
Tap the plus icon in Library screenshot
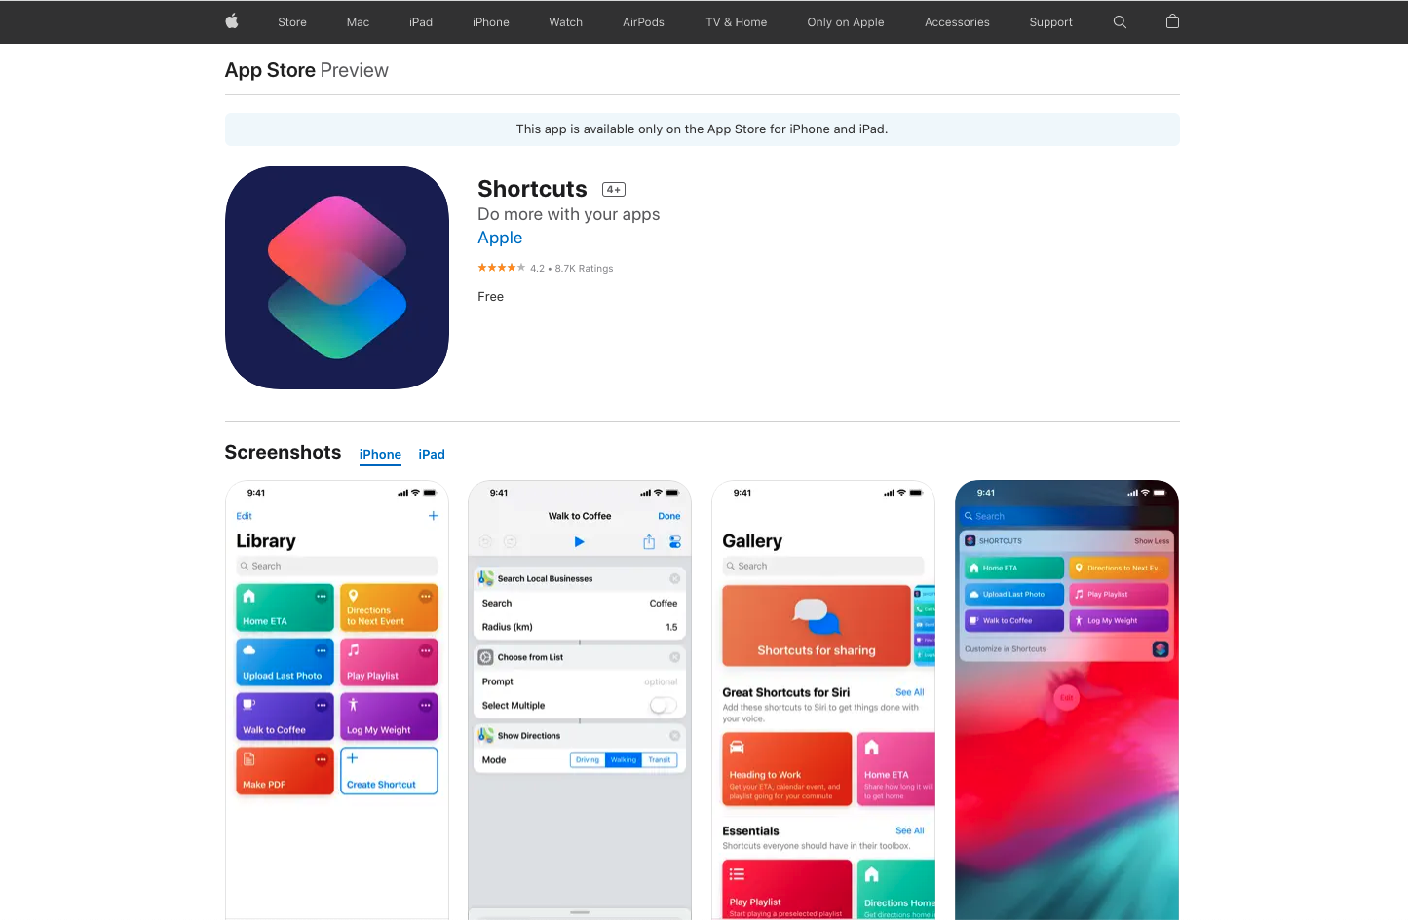click(434, 516)
